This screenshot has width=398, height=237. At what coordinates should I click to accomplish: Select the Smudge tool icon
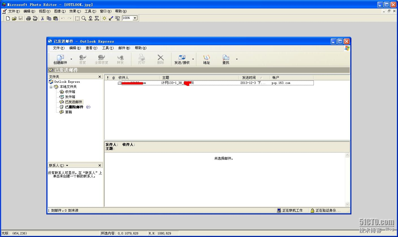(90, 18)
